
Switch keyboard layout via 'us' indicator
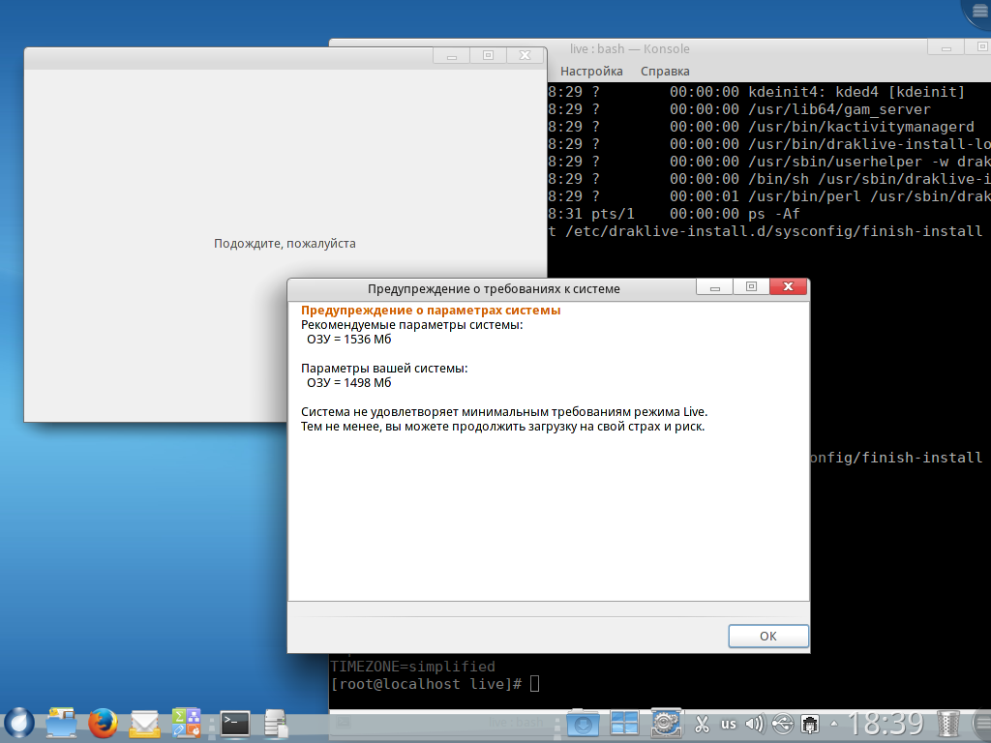[729, 724]
